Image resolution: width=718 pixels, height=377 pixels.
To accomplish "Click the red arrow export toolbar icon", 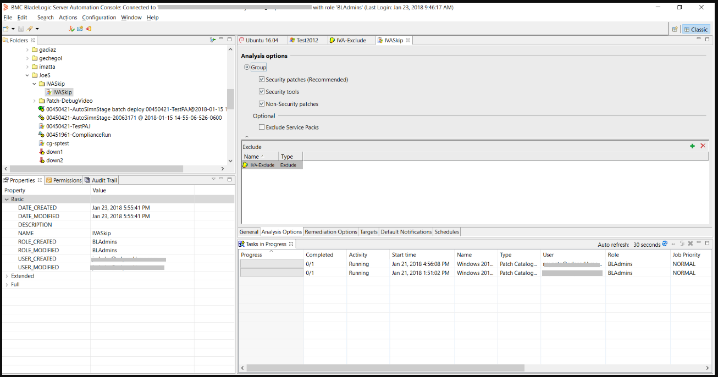I will click(x=89, y=29).
